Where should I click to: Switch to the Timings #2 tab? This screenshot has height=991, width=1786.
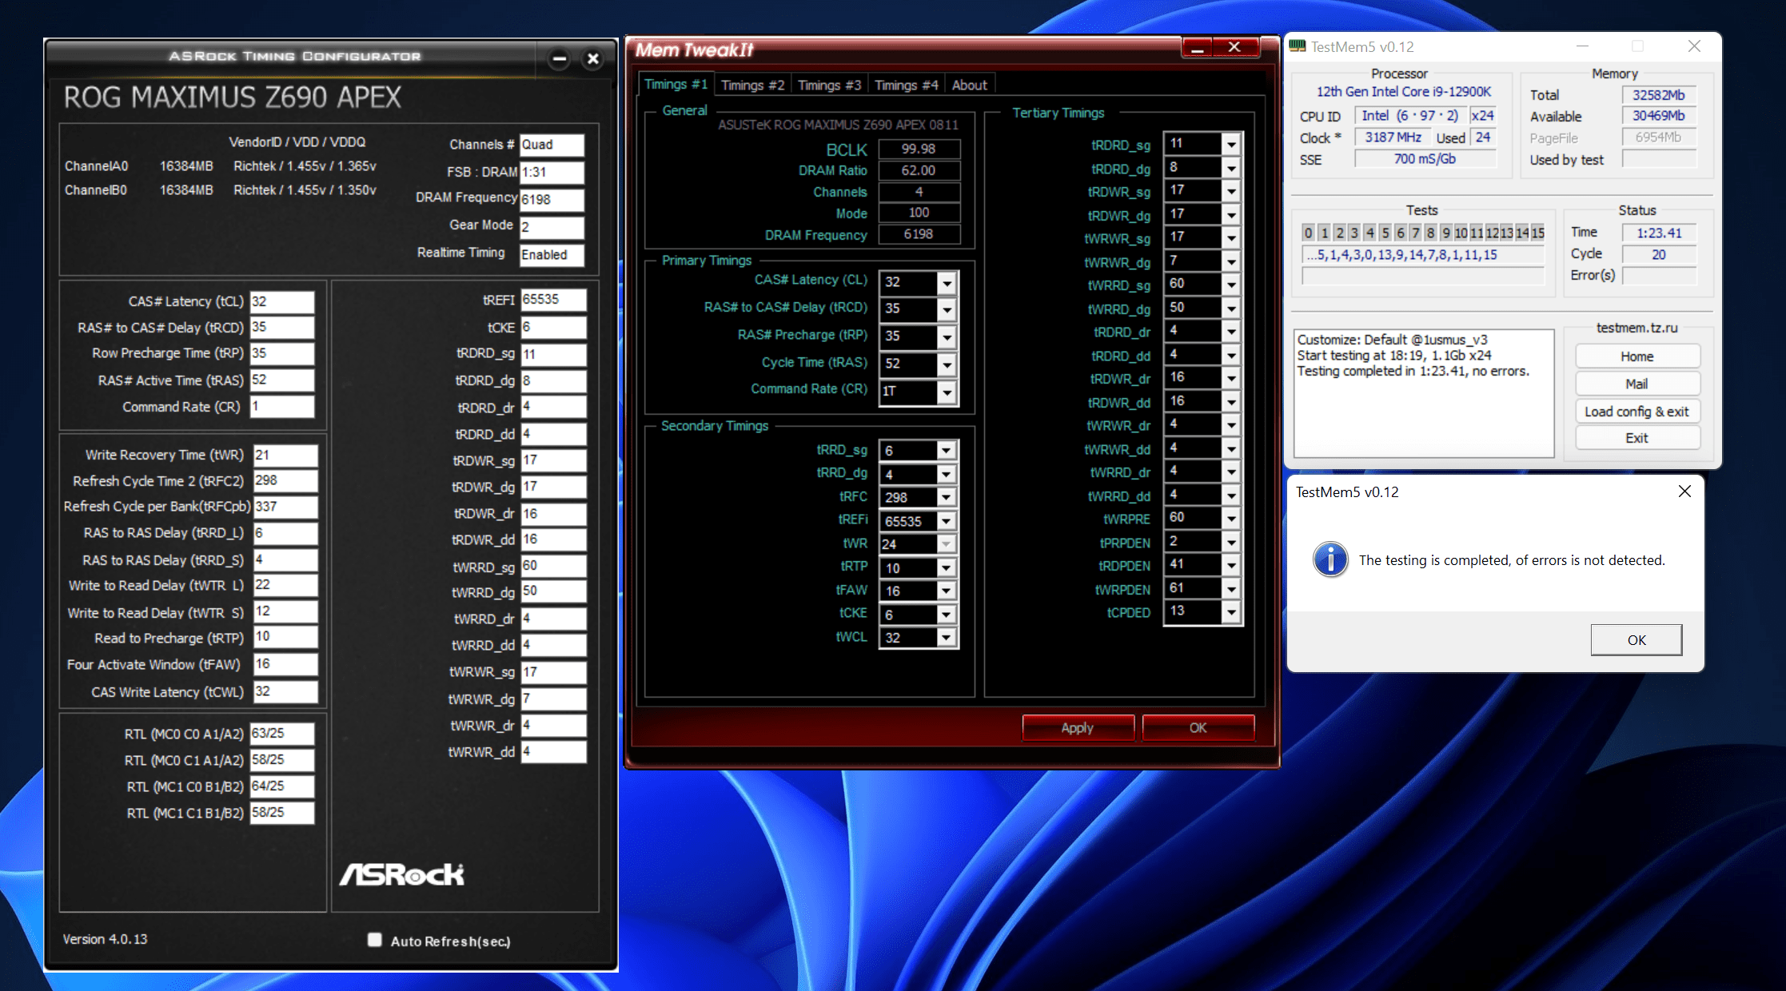(751, 85)
